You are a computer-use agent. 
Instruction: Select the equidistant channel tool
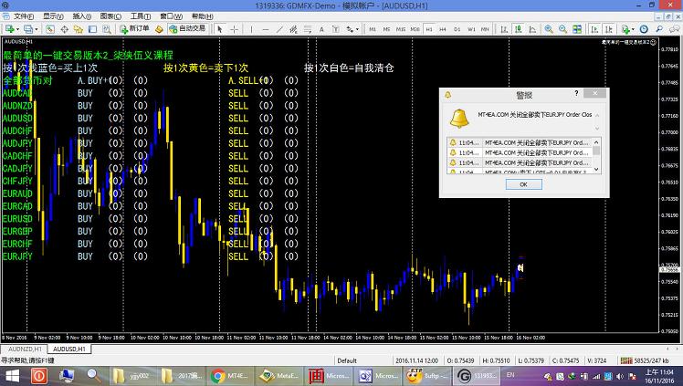click(x=294, y=29)
